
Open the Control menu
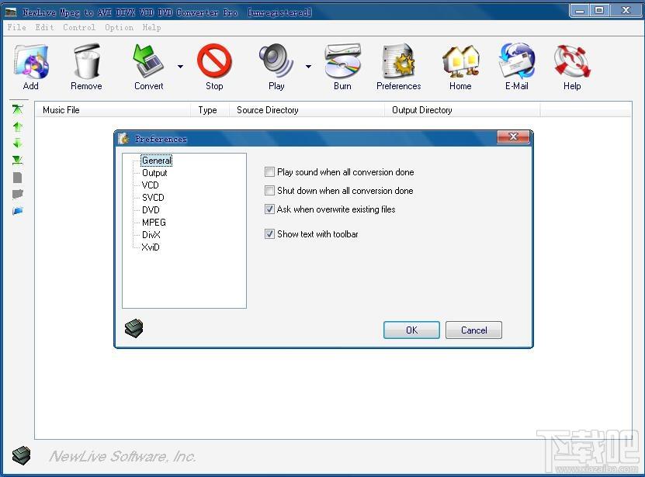point(79,27)
